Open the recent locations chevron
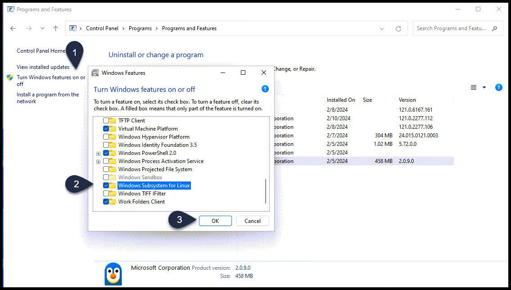This screenshot has height=290, width=511. point(42,28)
